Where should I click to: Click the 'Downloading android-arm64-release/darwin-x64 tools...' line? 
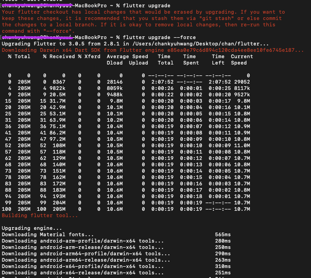[x=86, y=260]
